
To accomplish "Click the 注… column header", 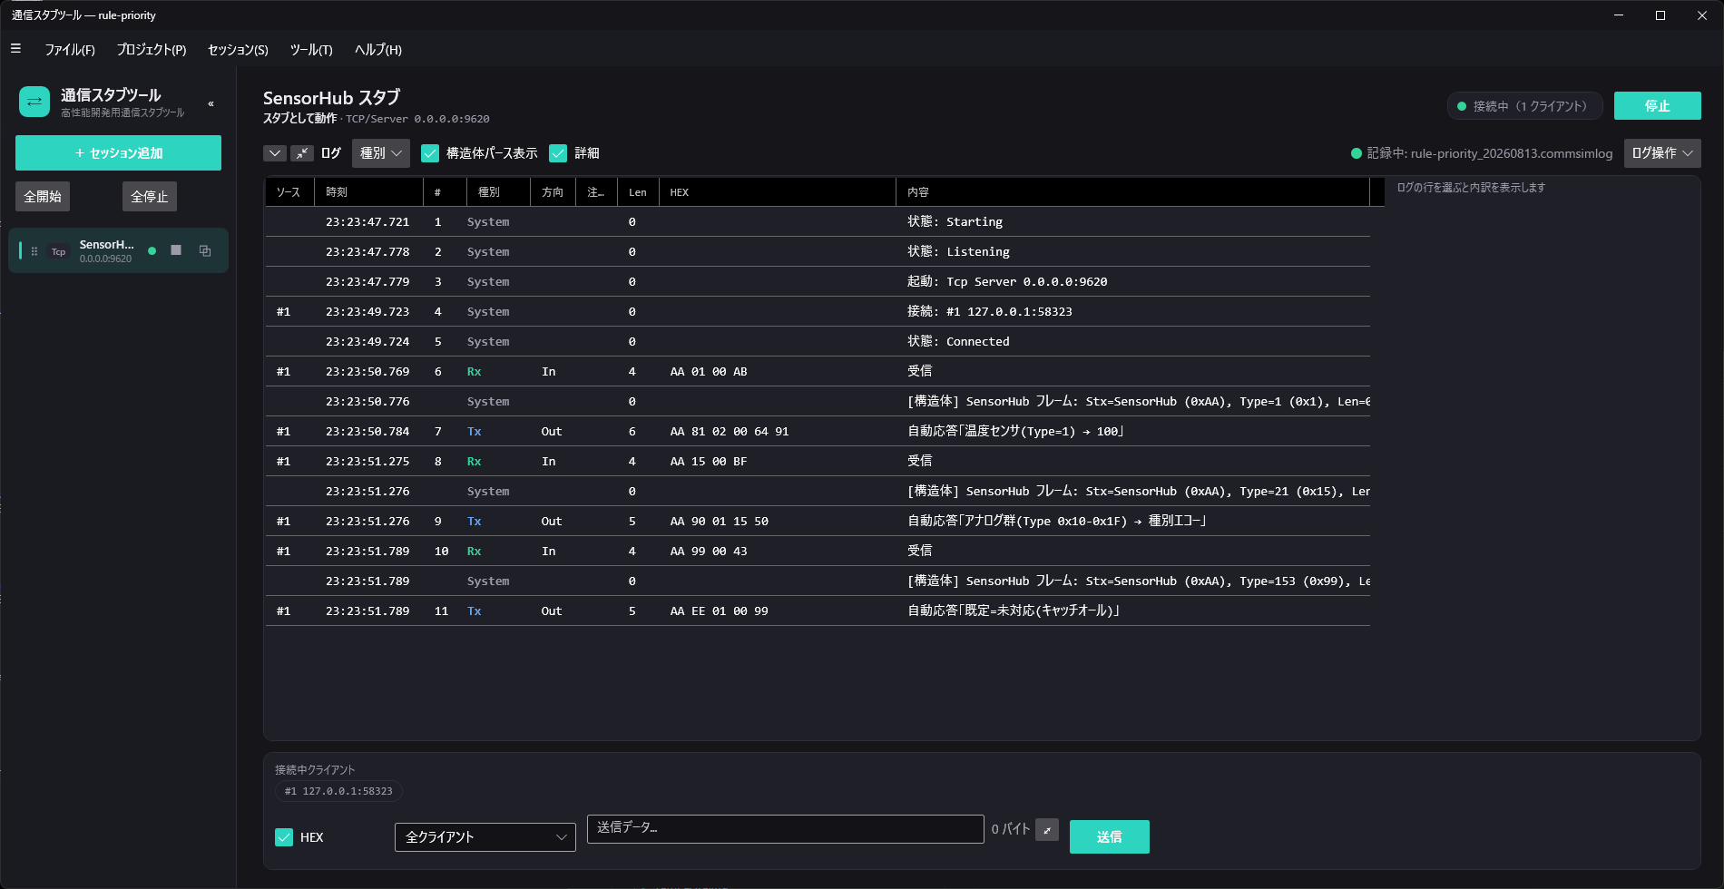I will [x=596, y=192].
